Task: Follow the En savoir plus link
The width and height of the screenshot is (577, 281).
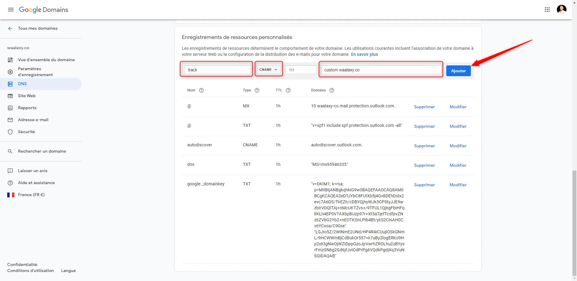Action: (364, 54)
